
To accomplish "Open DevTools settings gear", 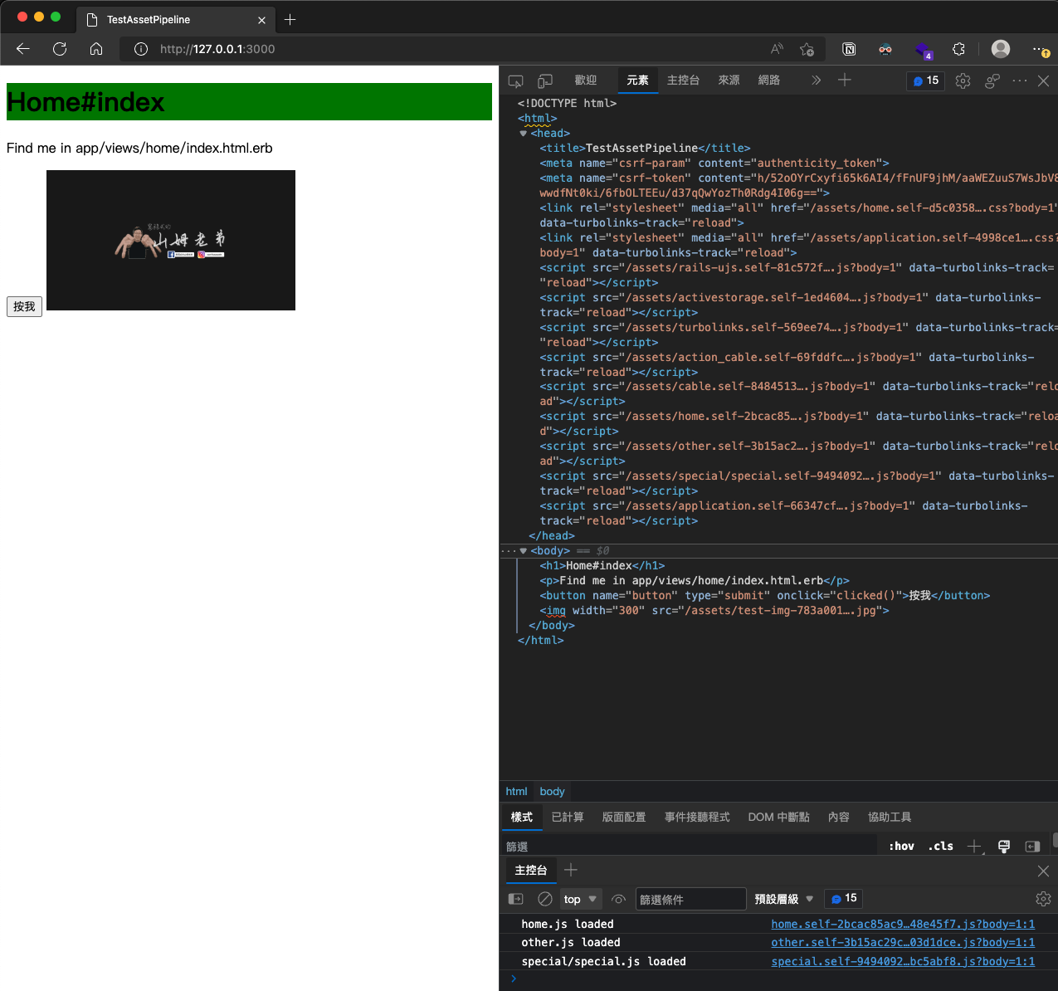I will click(963, 81).
